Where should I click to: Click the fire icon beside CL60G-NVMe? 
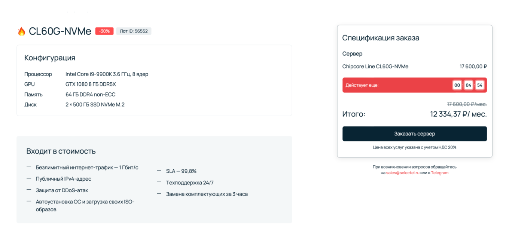pyautogui.click(x=21, y=31)
